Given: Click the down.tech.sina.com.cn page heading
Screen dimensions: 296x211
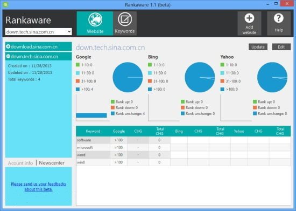Looking at the screenshot, I should pyautogui.click(x=110, y=47).
